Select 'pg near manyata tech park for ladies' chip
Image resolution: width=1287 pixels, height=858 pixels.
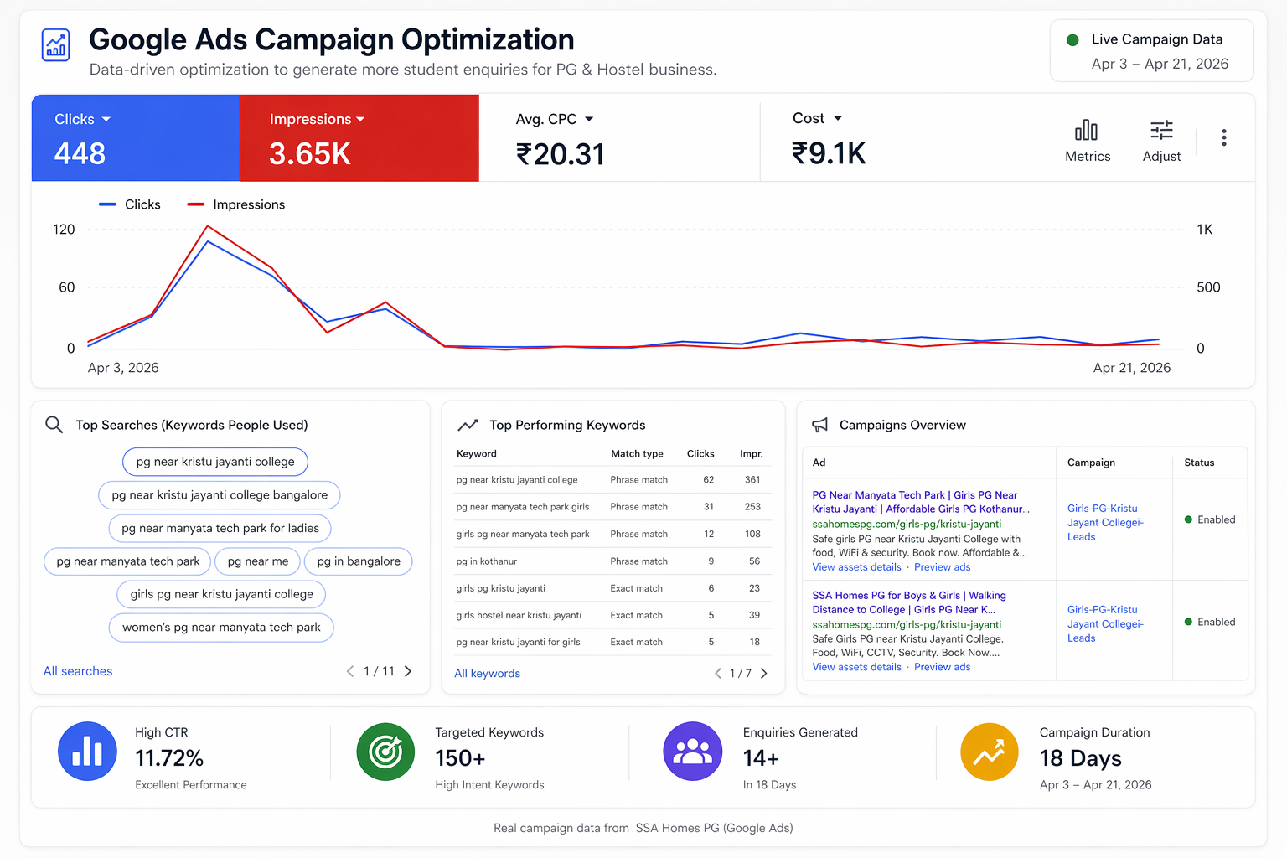coord(220,528)
